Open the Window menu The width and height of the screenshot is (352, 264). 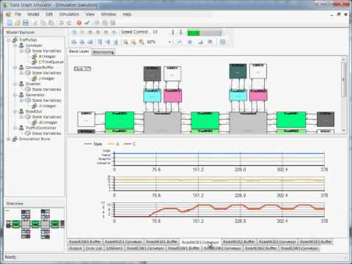pyautogui.click(x=109, y=14)
